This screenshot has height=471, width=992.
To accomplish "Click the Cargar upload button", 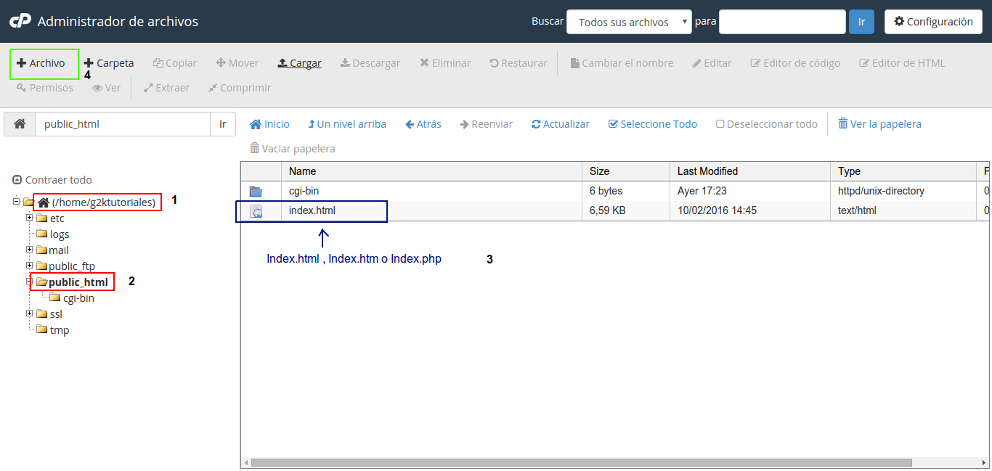I will coord(299,63).
